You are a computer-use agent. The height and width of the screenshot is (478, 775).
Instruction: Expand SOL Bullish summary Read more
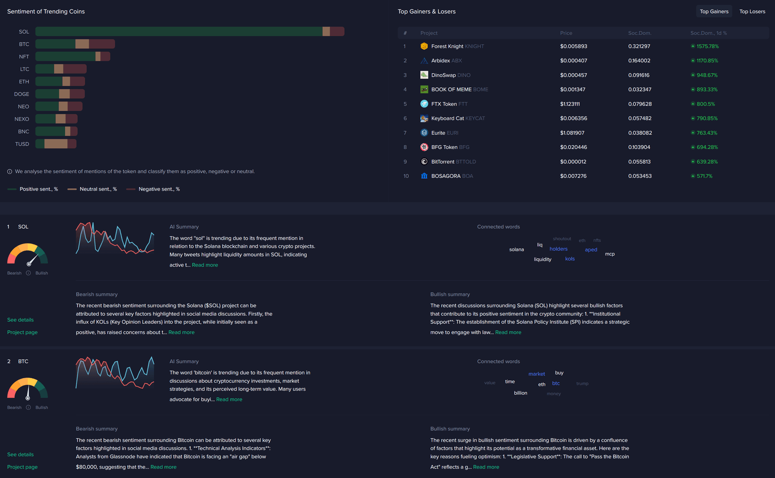508,332
